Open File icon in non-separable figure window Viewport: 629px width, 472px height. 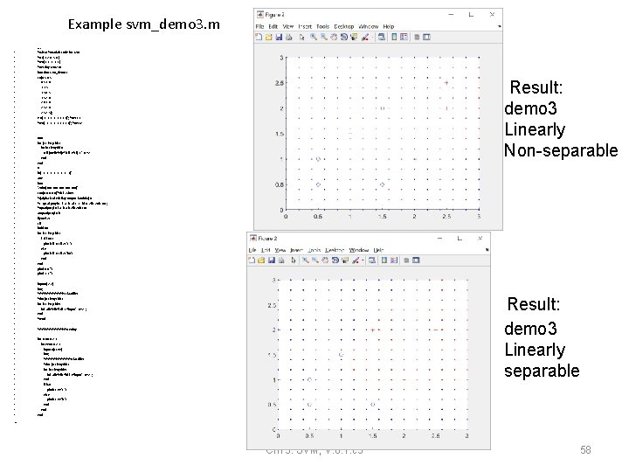(268, 37)
